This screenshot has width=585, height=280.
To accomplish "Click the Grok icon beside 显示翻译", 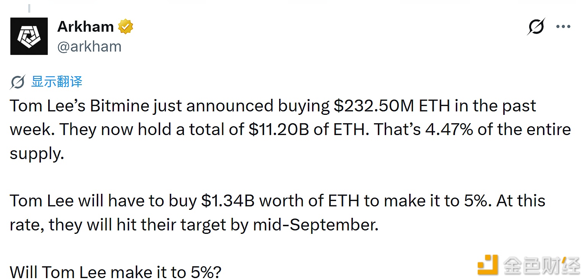I will (18, 82).
